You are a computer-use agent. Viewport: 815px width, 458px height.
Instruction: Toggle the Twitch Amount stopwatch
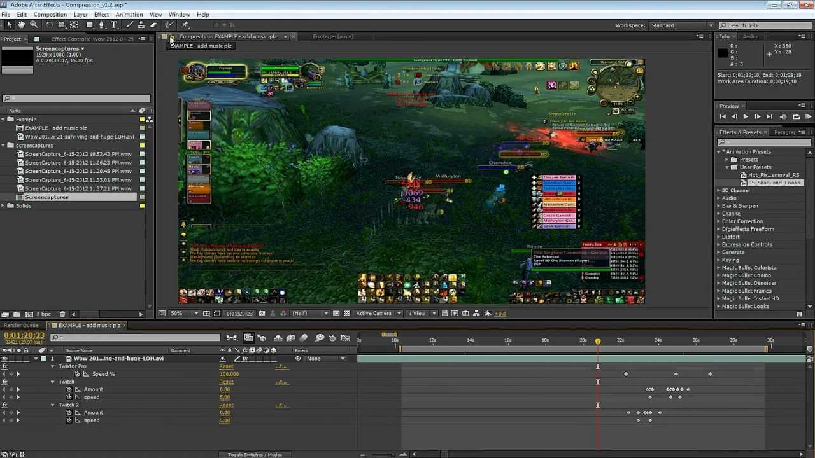pyautogui.click(x=69, y=389)
